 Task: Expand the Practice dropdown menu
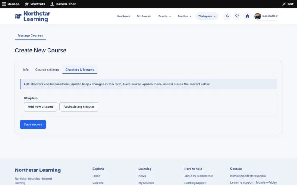click(x=185, y=16)
